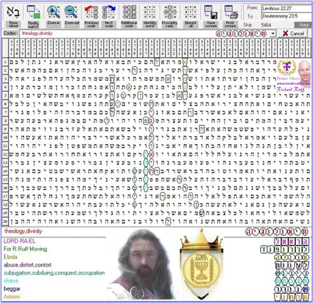This screenshot has height=303, width=313.
Task: Open the www.torah-codes.net link
Action: (x=293, y=83)
